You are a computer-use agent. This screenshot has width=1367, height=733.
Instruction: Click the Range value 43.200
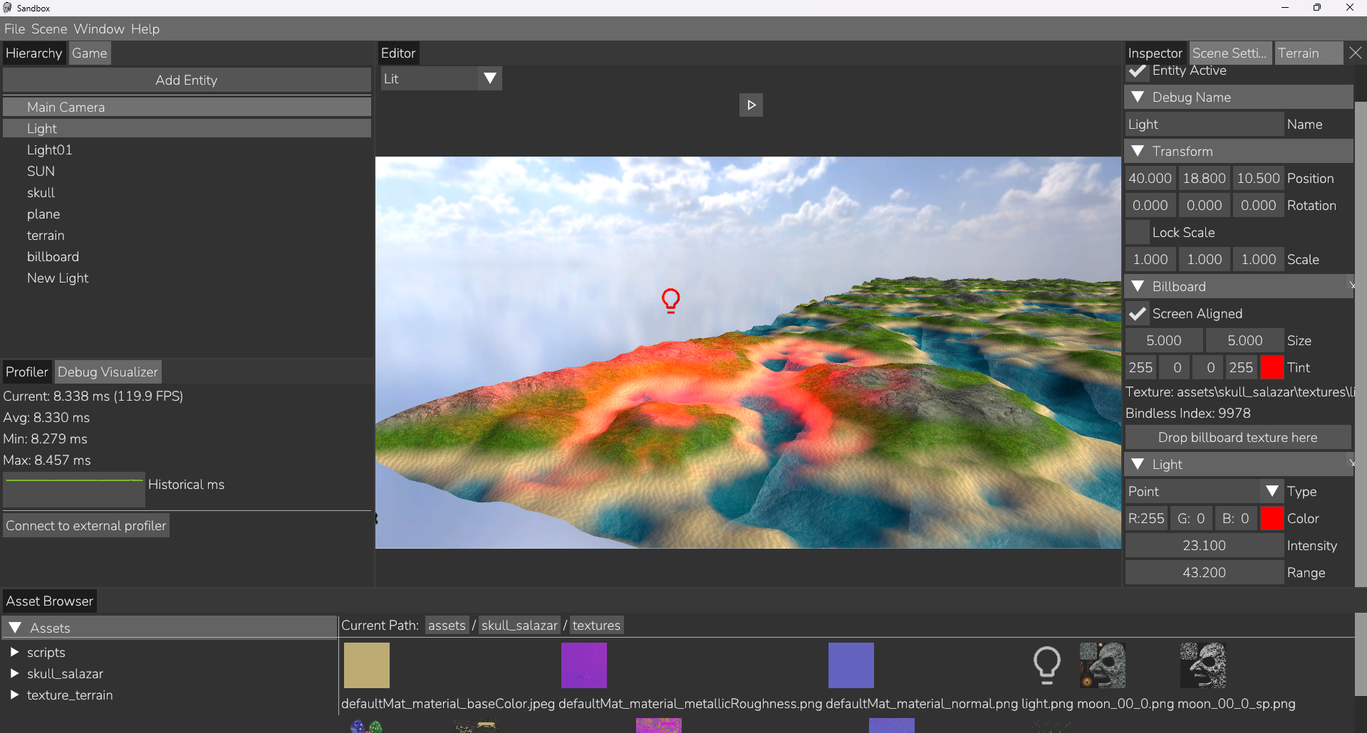coord(1205,573)
